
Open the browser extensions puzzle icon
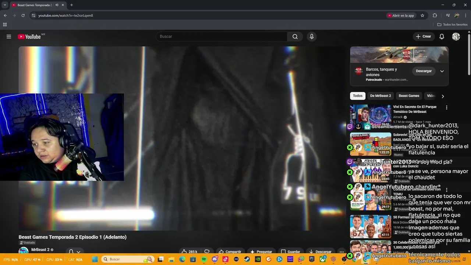[435, 15]
